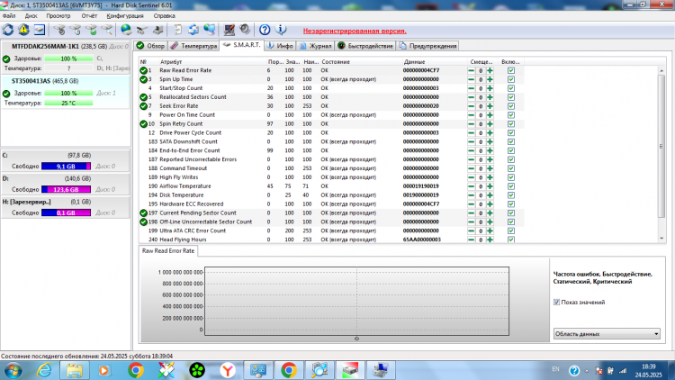Click the refresh with warning triangle icon

[x=23, y=30]
